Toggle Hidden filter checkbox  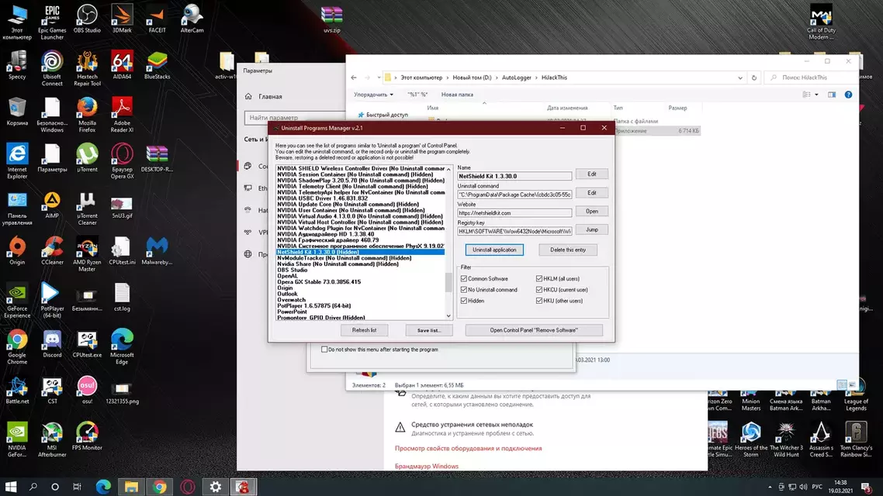[x=464, y=301]
